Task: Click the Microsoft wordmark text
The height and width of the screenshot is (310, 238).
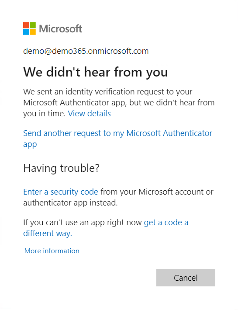Action: [x=60, y=29]
